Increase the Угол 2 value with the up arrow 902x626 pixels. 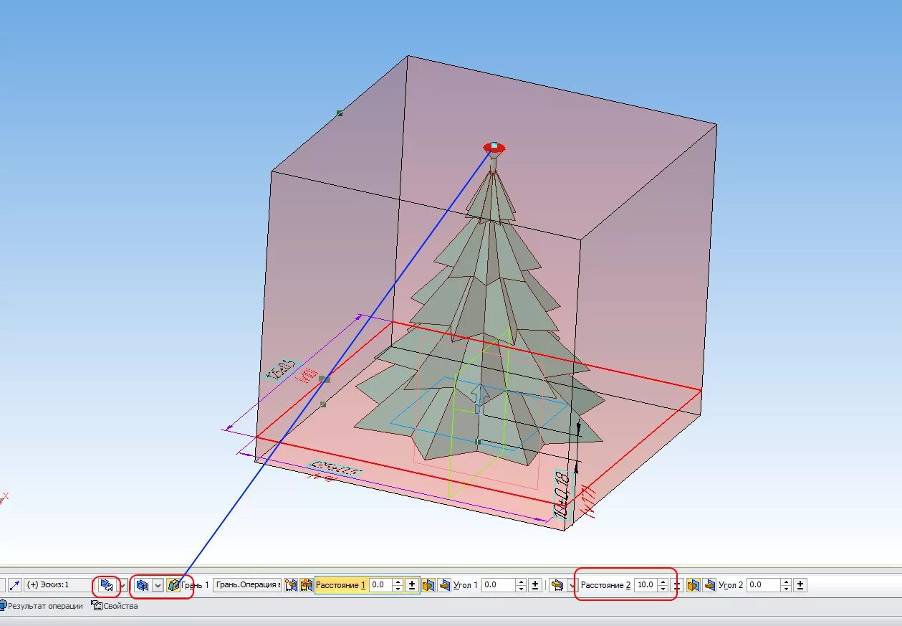787,582
